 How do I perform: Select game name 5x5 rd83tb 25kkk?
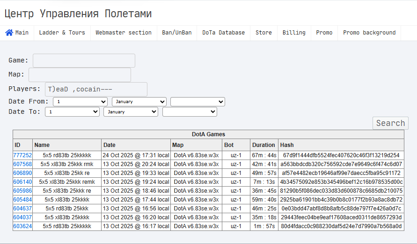pos(67,209)
